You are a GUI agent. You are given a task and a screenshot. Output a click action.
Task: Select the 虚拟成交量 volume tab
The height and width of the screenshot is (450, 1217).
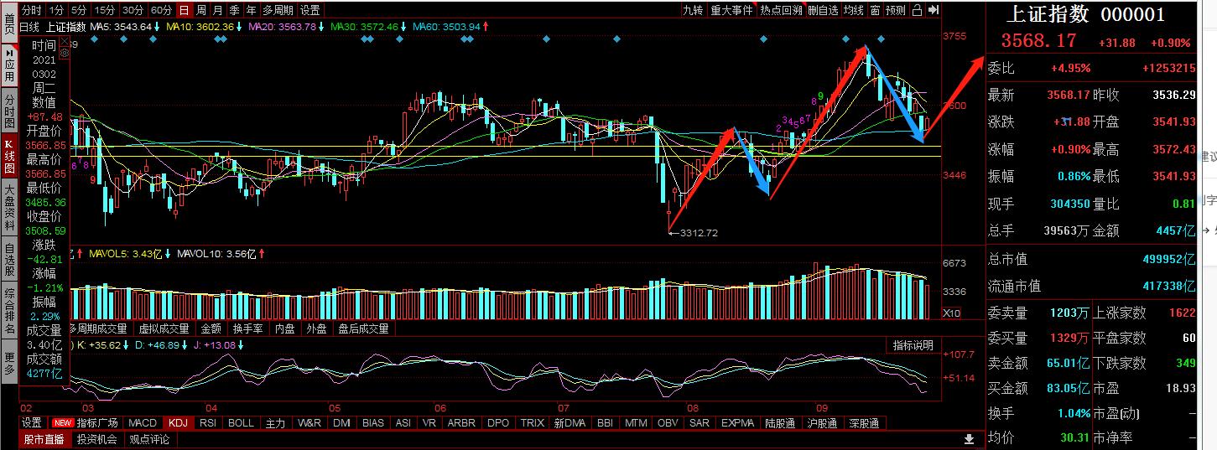[163, 328]
